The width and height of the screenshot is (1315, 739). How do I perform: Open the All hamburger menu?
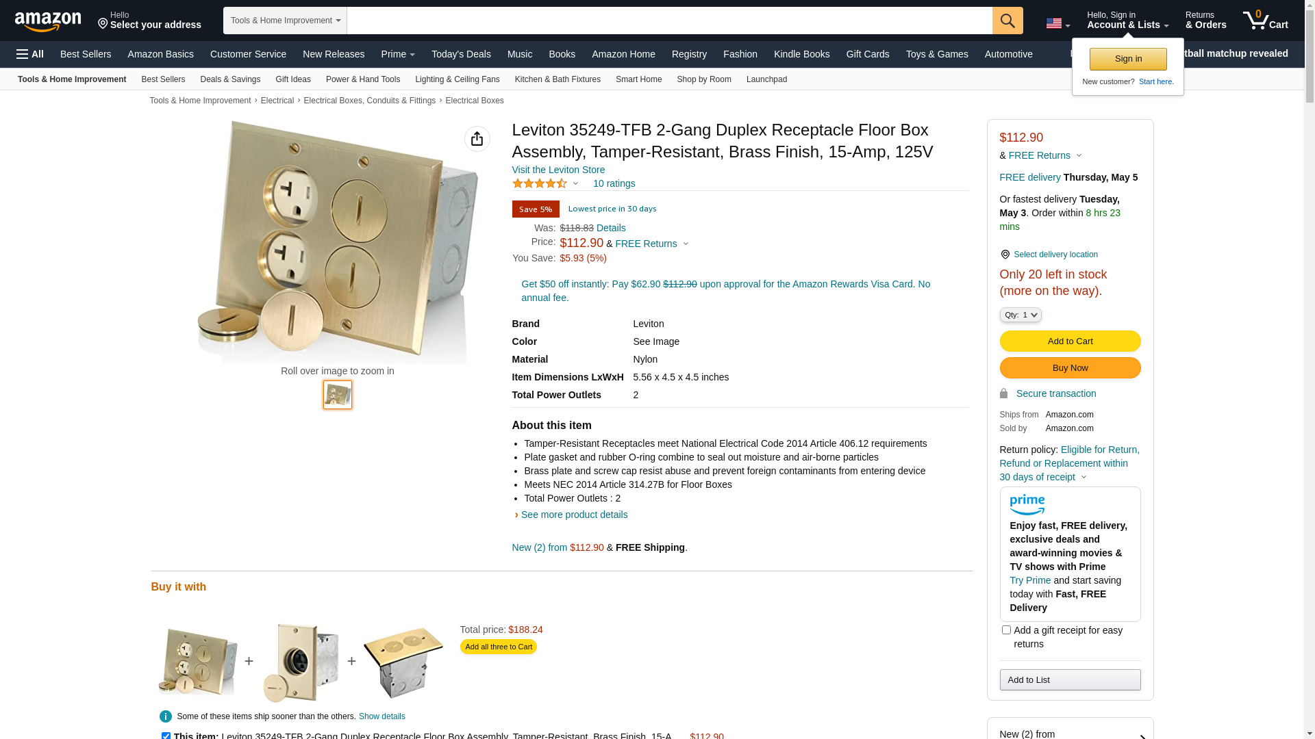(x=30, y=54)
